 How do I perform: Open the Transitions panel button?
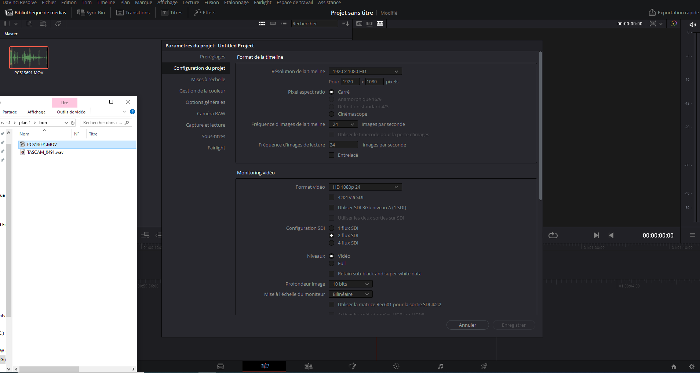pyautogui.click(x=133, y=12)
